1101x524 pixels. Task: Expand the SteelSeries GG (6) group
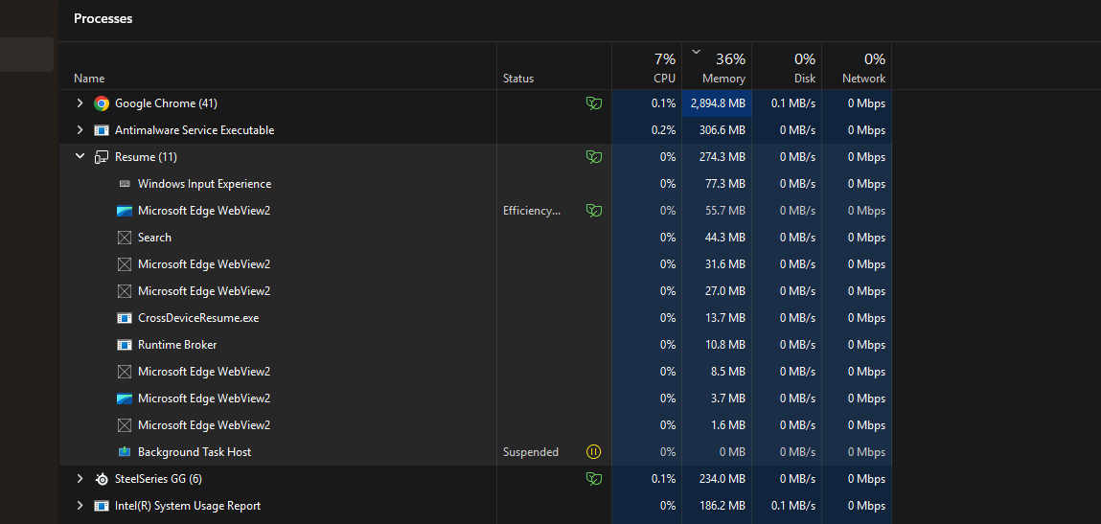coord(80,479)
